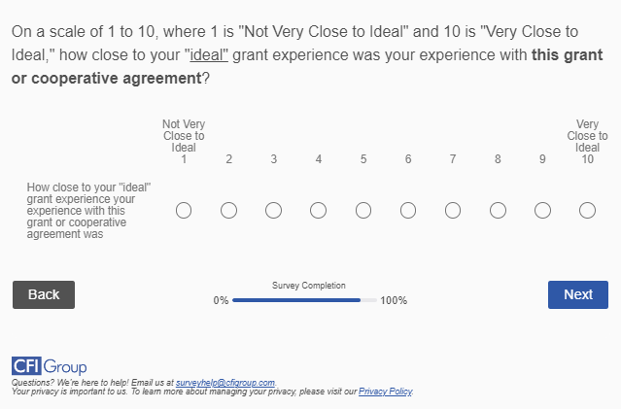Screen dimensions: 621x409
Task: Pick rating 5 on the scale
Action: click(x=363, y=210)
